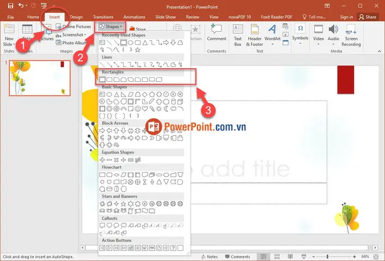
Task: Choose the Not Equal equation shape
Action: (138, 160)
